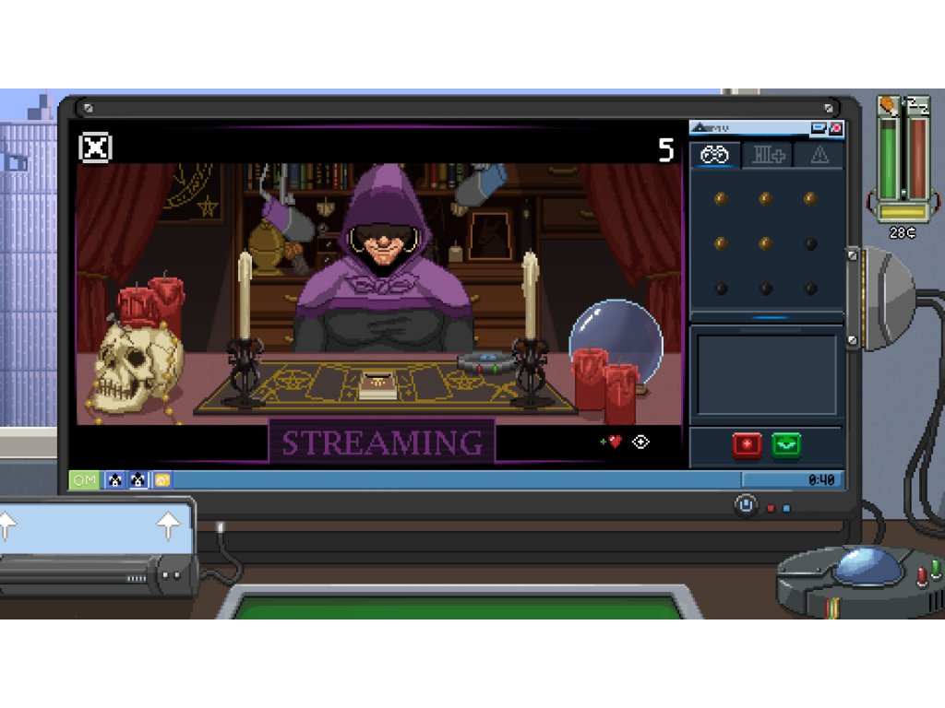Viewport: 945px width, 708px height.
Task: Open the yellow taskbar app icon
Action: pyautogui.click(x=162, y=479)
